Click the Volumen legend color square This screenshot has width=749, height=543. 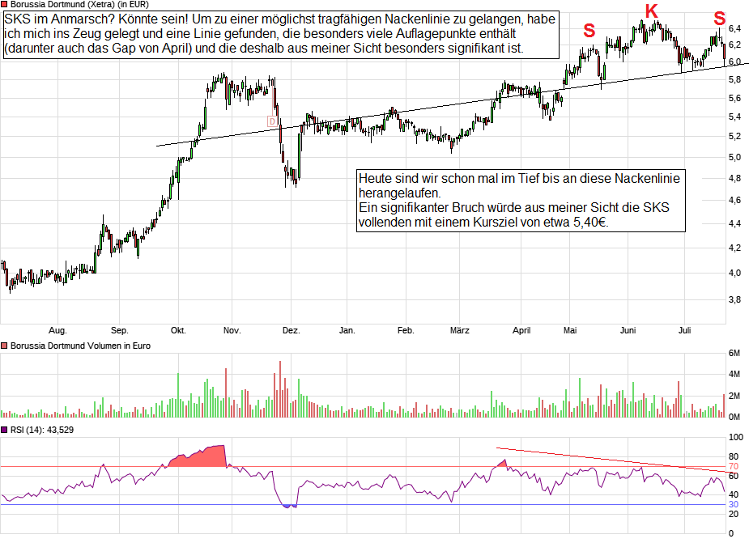tap(4, 346)
